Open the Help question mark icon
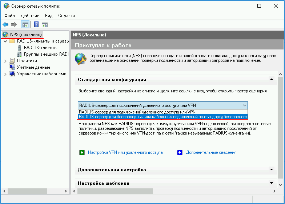This screenshot has height=204, width=285. 36,25
